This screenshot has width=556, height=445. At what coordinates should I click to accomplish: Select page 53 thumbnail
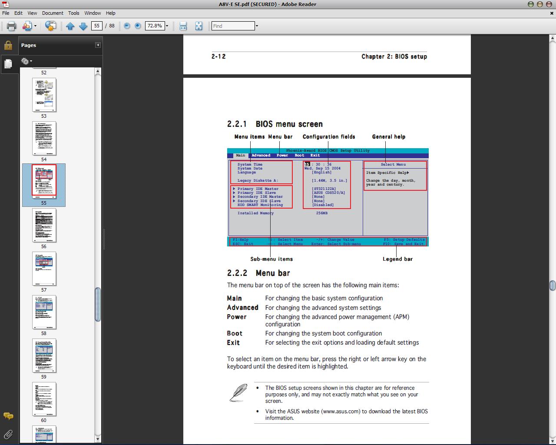pos(44,95)
